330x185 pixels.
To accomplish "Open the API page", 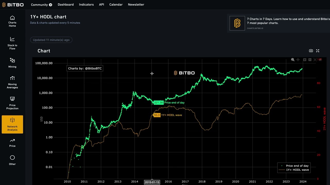I will [102, 5].
